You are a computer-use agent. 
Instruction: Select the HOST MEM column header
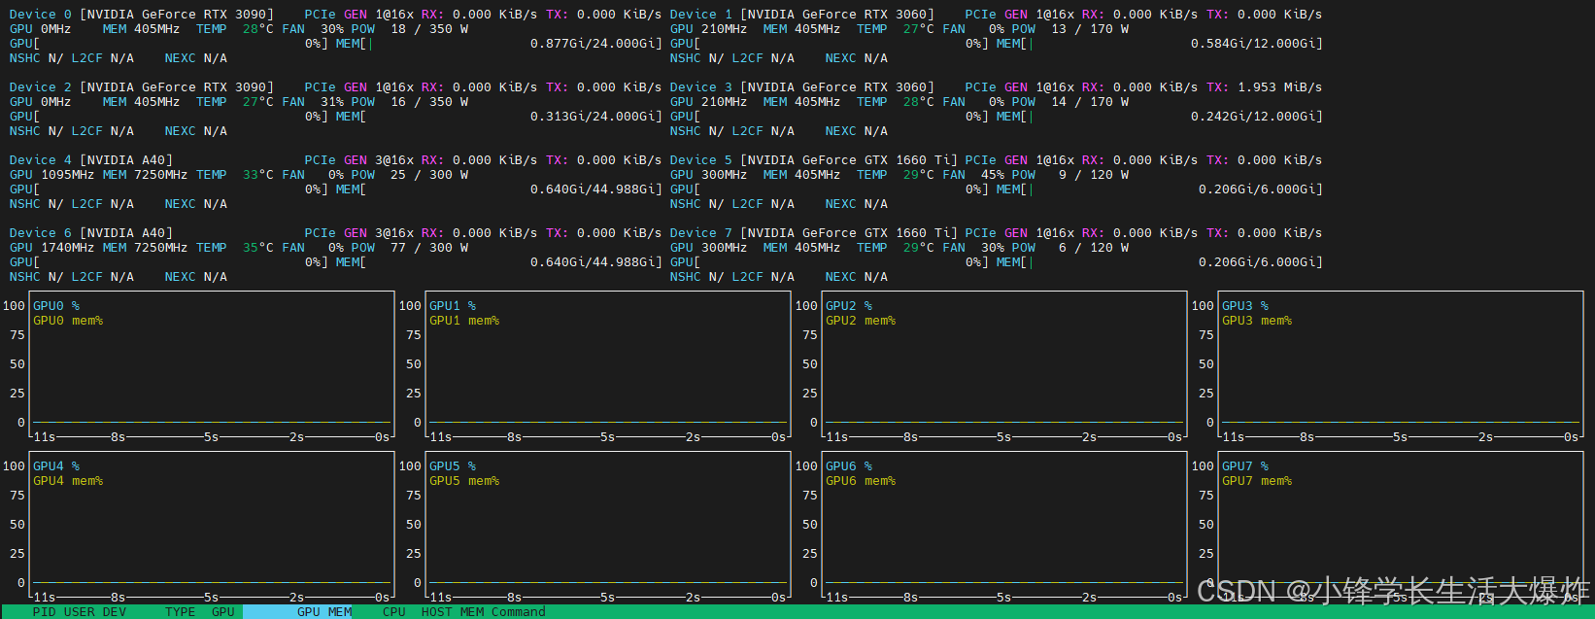(452, 612)
